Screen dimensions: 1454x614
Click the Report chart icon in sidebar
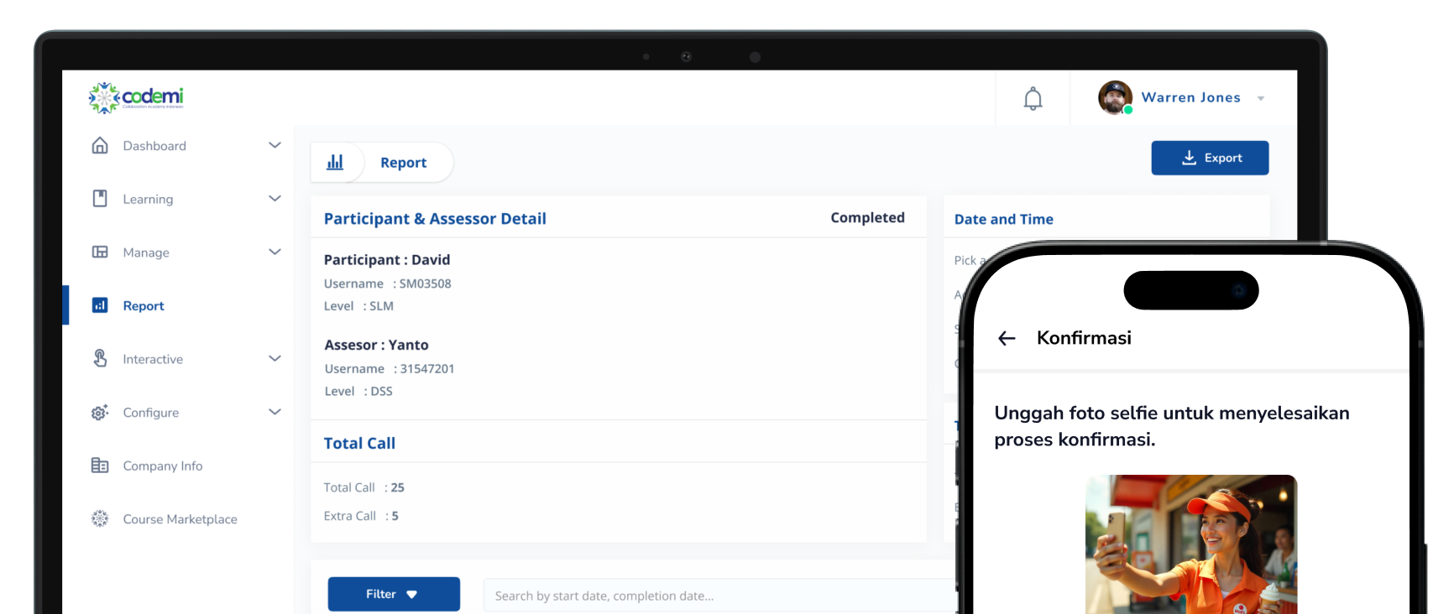100,305
